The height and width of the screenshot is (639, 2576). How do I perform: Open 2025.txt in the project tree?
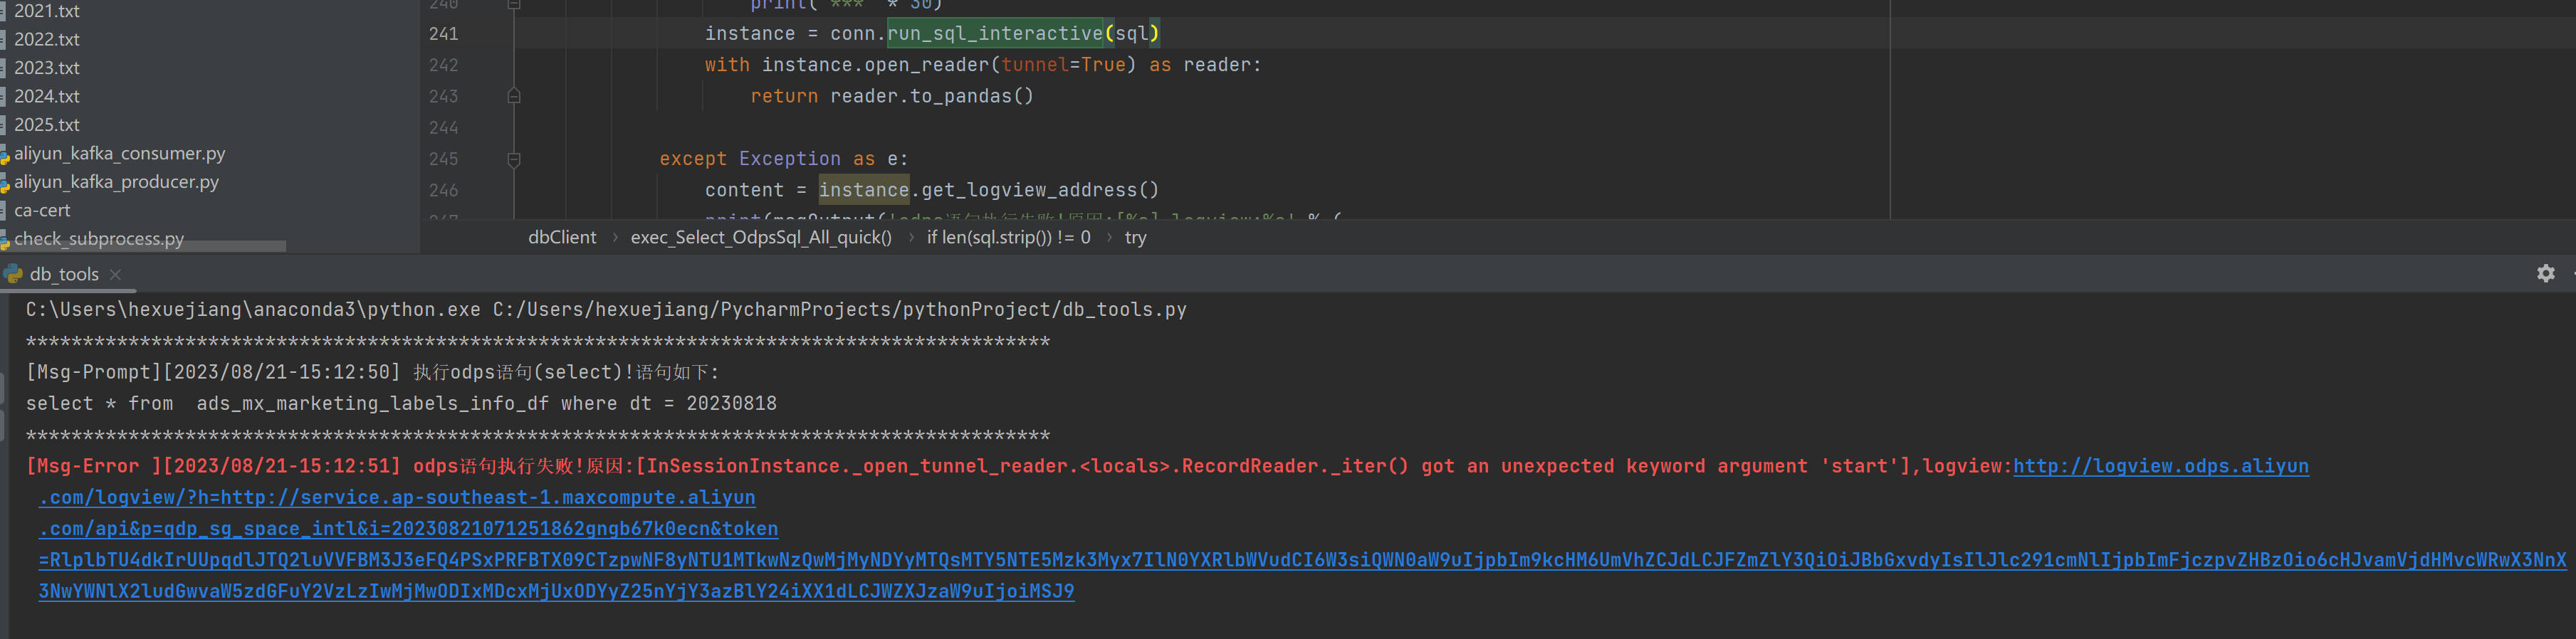(46, 125)
